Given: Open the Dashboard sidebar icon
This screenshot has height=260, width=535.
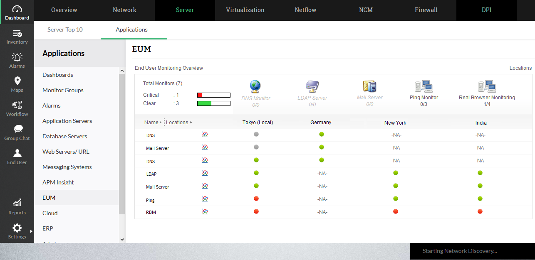Looking at the screenshot, I should [17, 9].
